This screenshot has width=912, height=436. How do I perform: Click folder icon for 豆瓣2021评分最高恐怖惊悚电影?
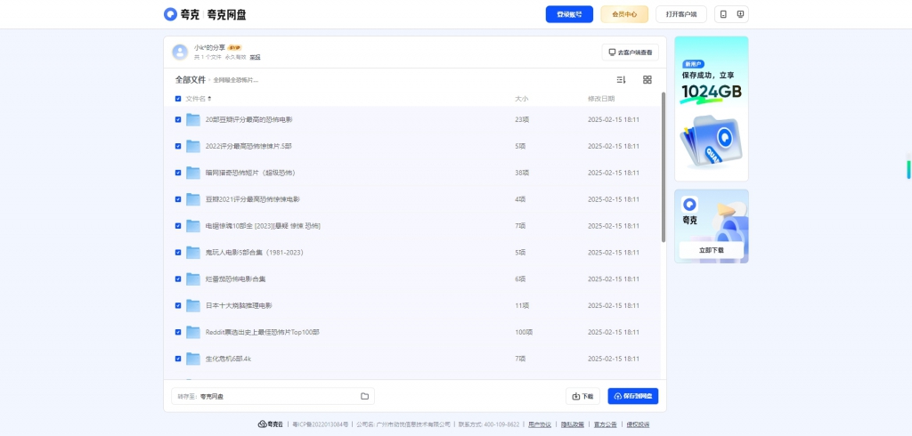pyautogui.click(x=193, y=199)
